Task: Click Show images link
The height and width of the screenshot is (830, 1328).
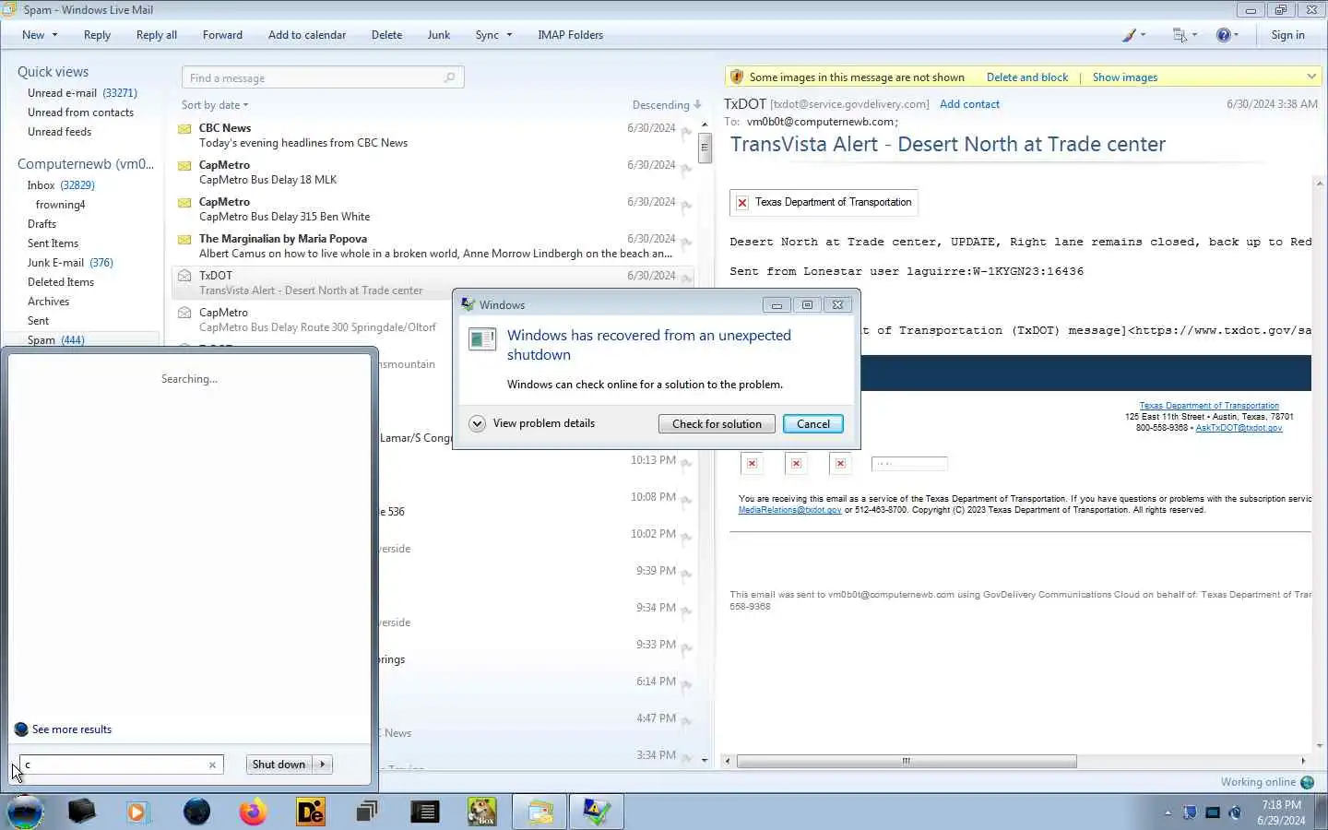Action: (1124, 77)
